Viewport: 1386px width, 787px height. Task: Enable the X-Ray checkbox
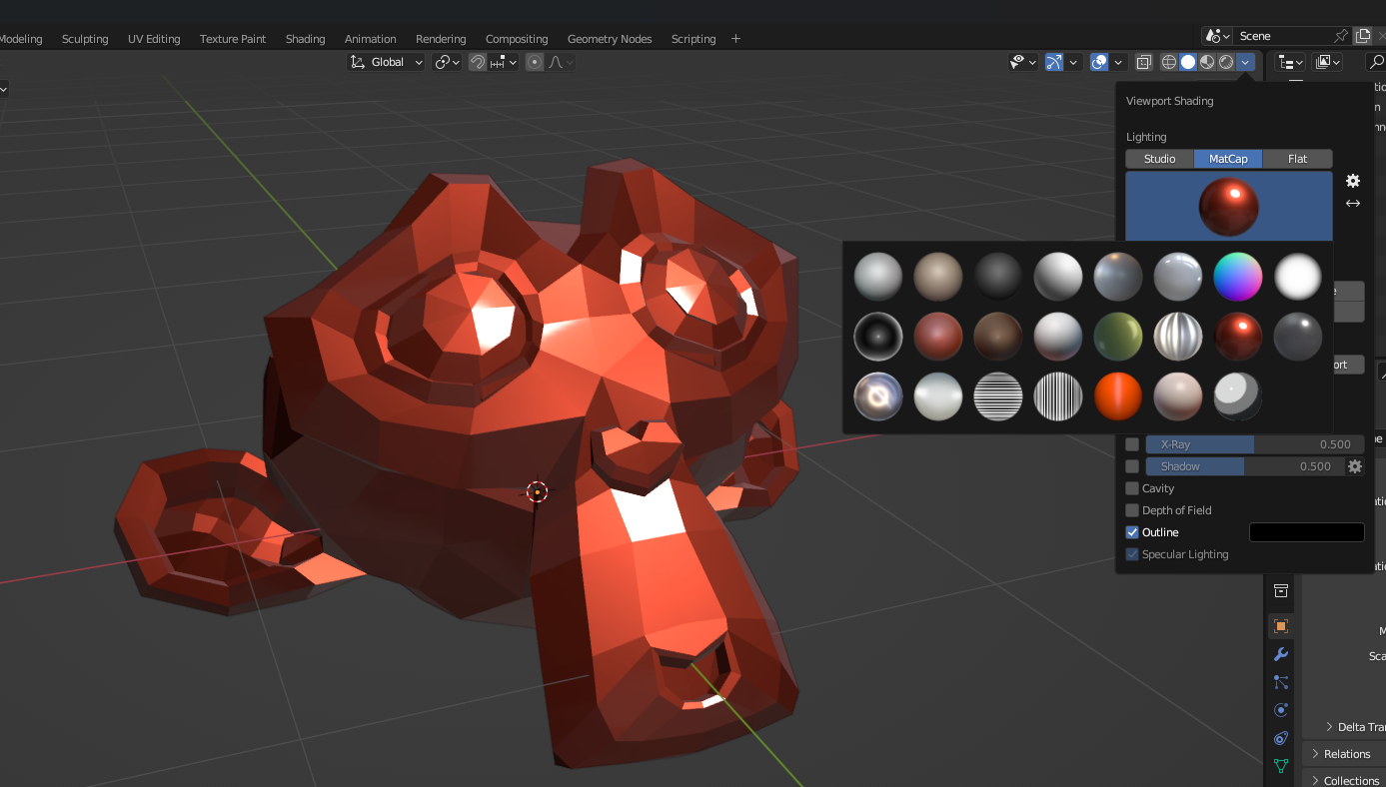coord(1132,443)
